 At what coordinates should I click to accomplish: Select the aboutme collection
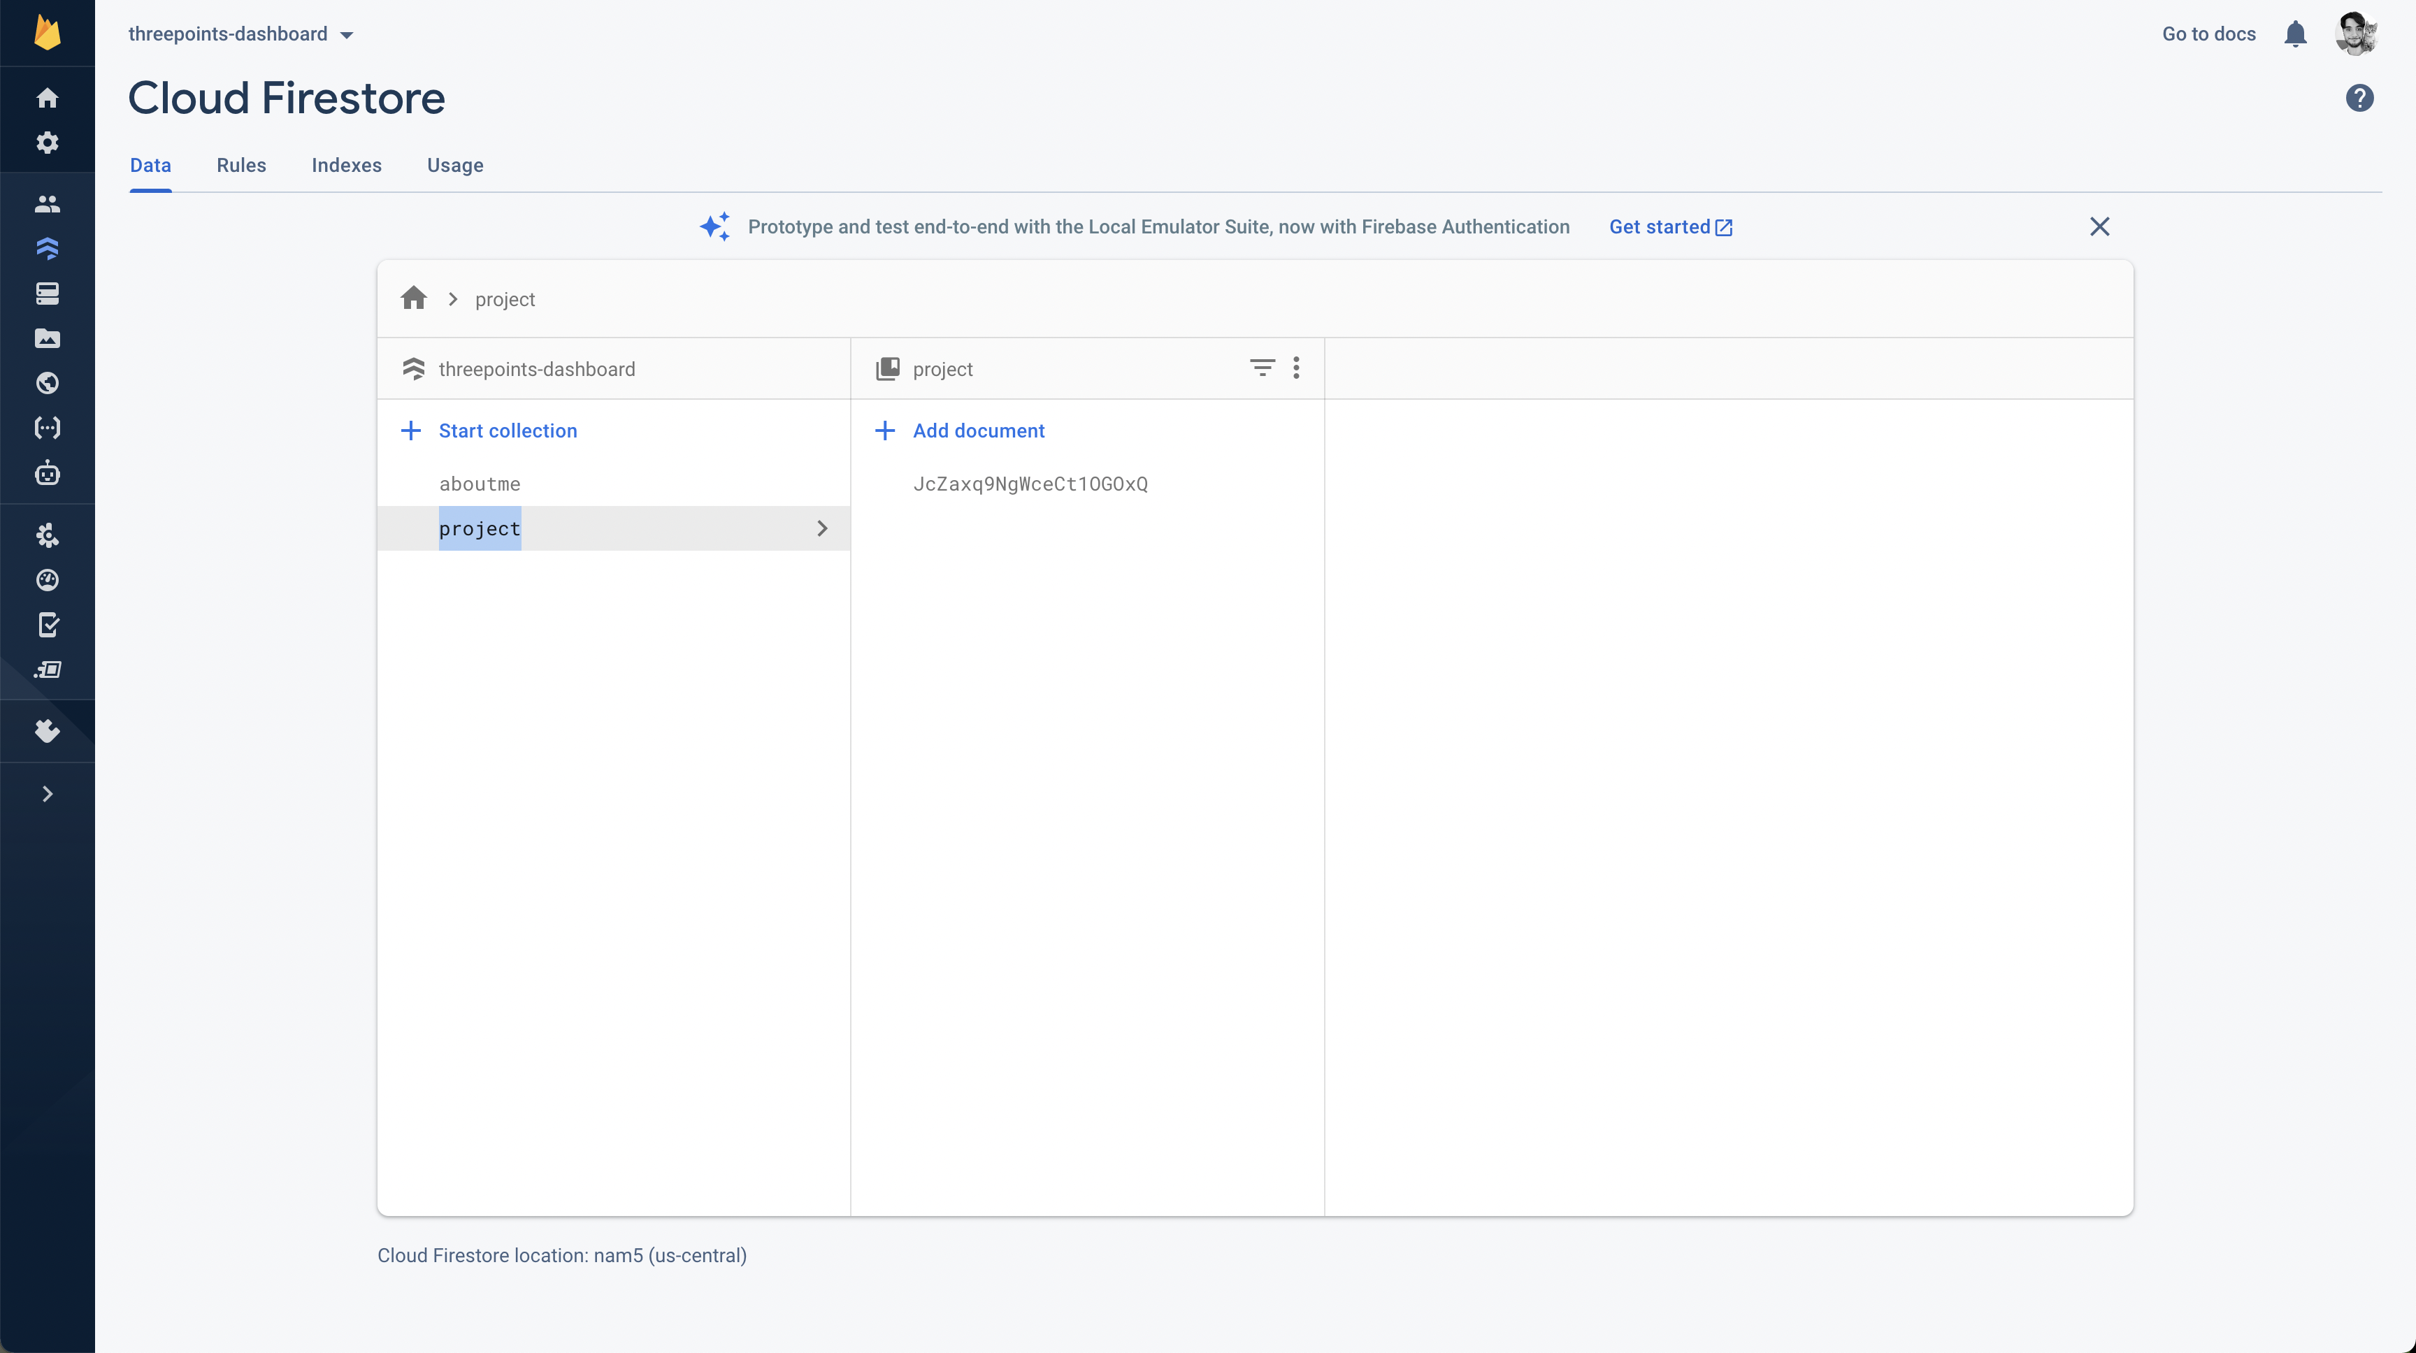[480, 484]
